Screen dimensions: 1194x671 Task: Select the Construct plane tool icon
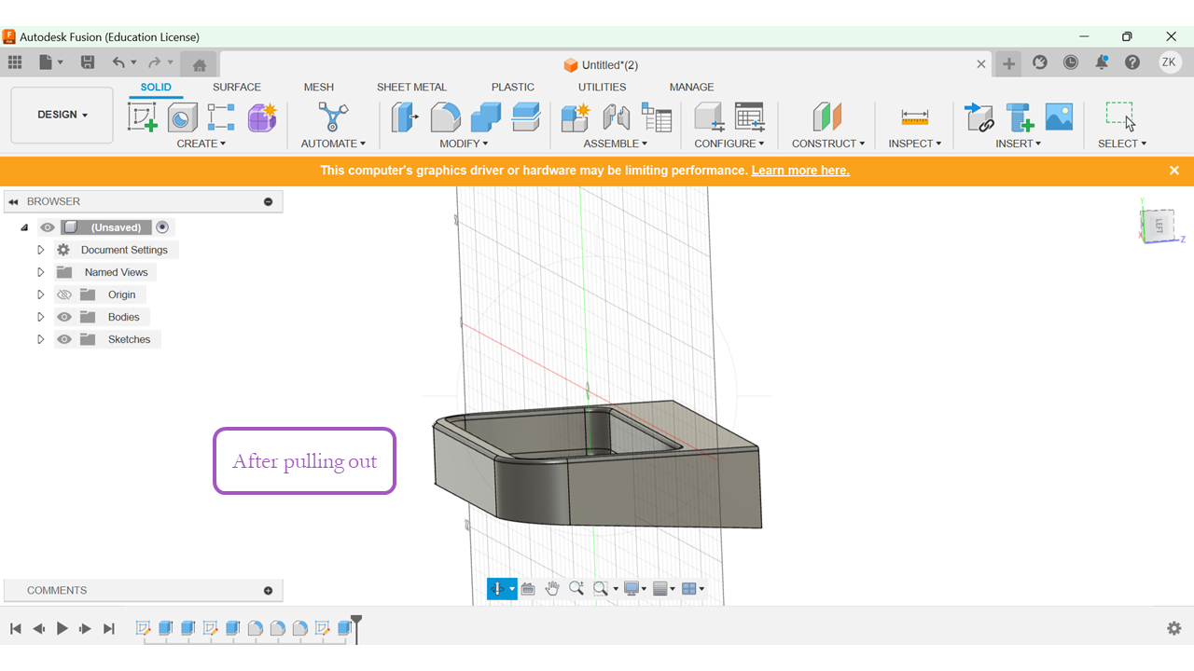827,117
